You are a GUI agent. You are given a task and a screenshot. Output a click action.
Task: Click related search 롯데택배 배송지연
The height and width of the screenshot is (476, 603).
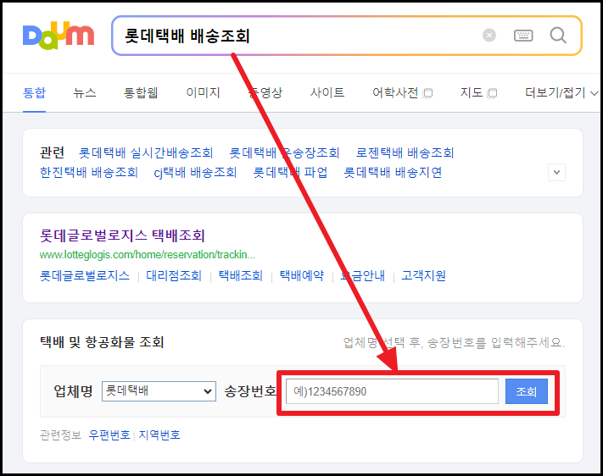coord(393,172)
